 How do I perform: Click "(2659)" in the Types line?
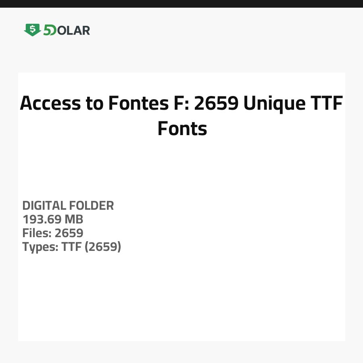[102, 246]
